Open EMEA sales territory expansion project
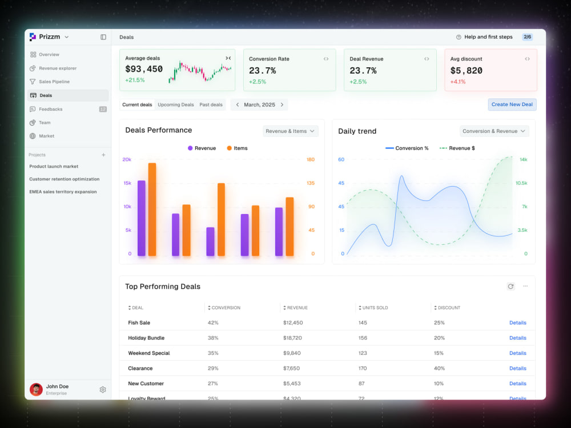Viewport: 571px width, 428px height. coord(63,192)
